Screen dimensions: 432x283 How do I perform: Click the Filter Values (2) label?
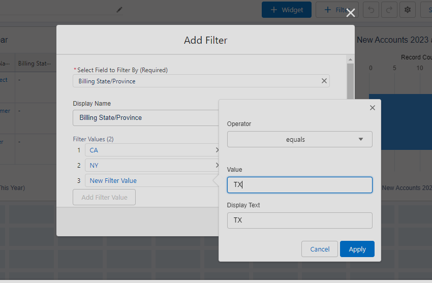coord(93,139)
